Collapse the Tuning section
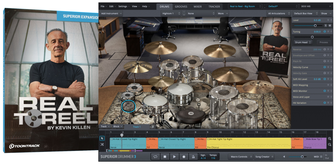This screenshot has height=164, width=336. click(x=331, y=32)
